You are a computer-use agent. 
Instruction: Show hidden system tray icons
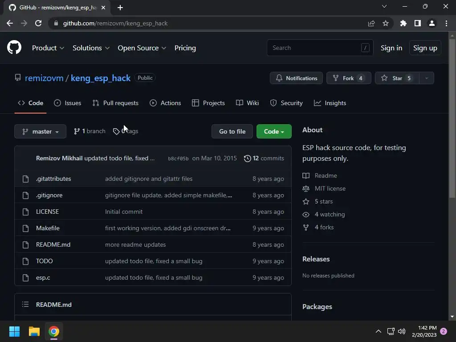379,331
